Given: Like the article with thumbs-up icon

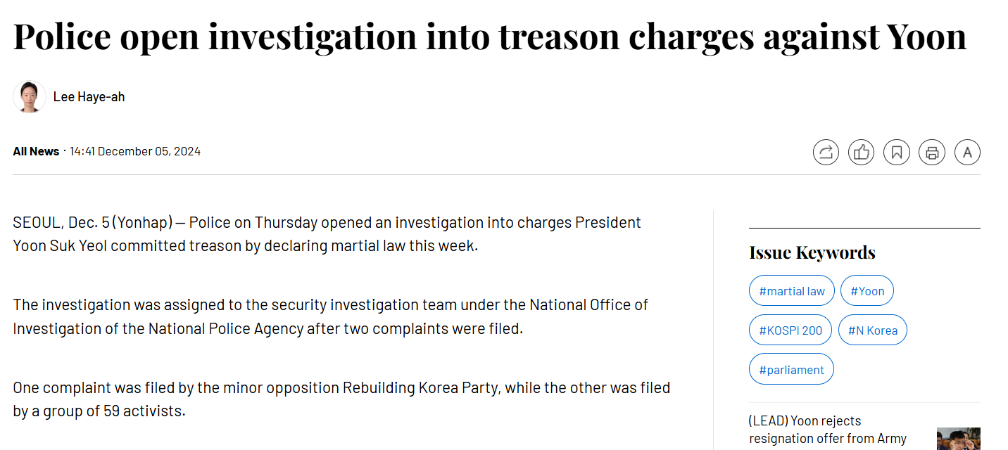Looking at the screenshot, I should pyautogui.click(x=861, y=152).
